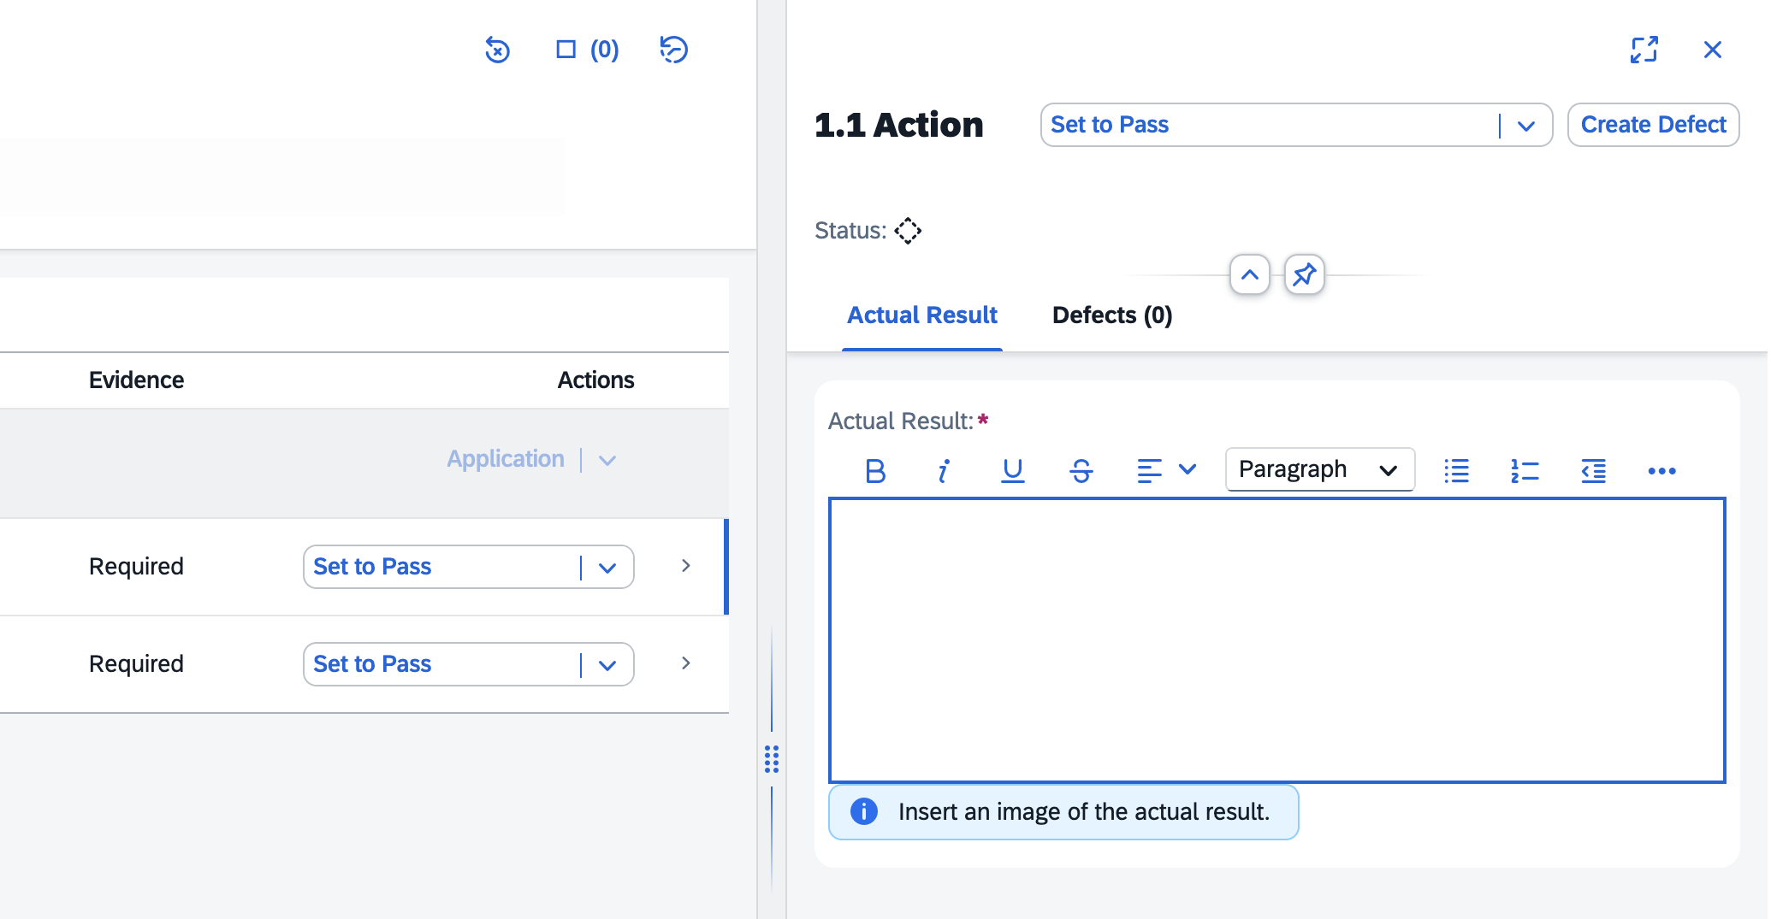The width and height of the screenshot is (1771, 919).
Task: Pin the header with pin icon
Action: pyautogui.click(x=1304, y=275)
